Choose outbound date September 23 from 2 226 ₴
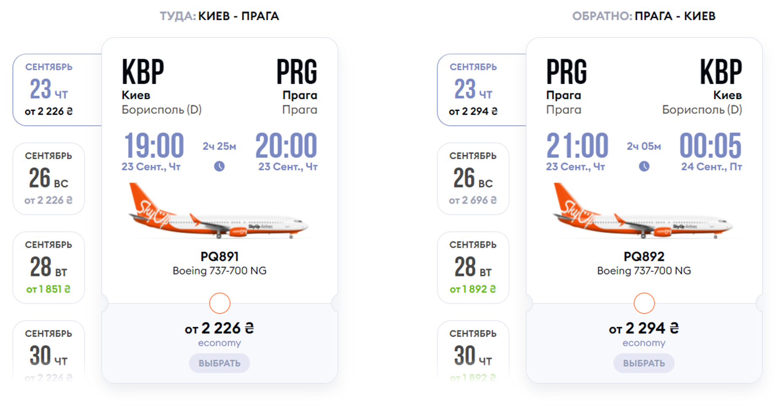777x419 pixels. point(49,90)
